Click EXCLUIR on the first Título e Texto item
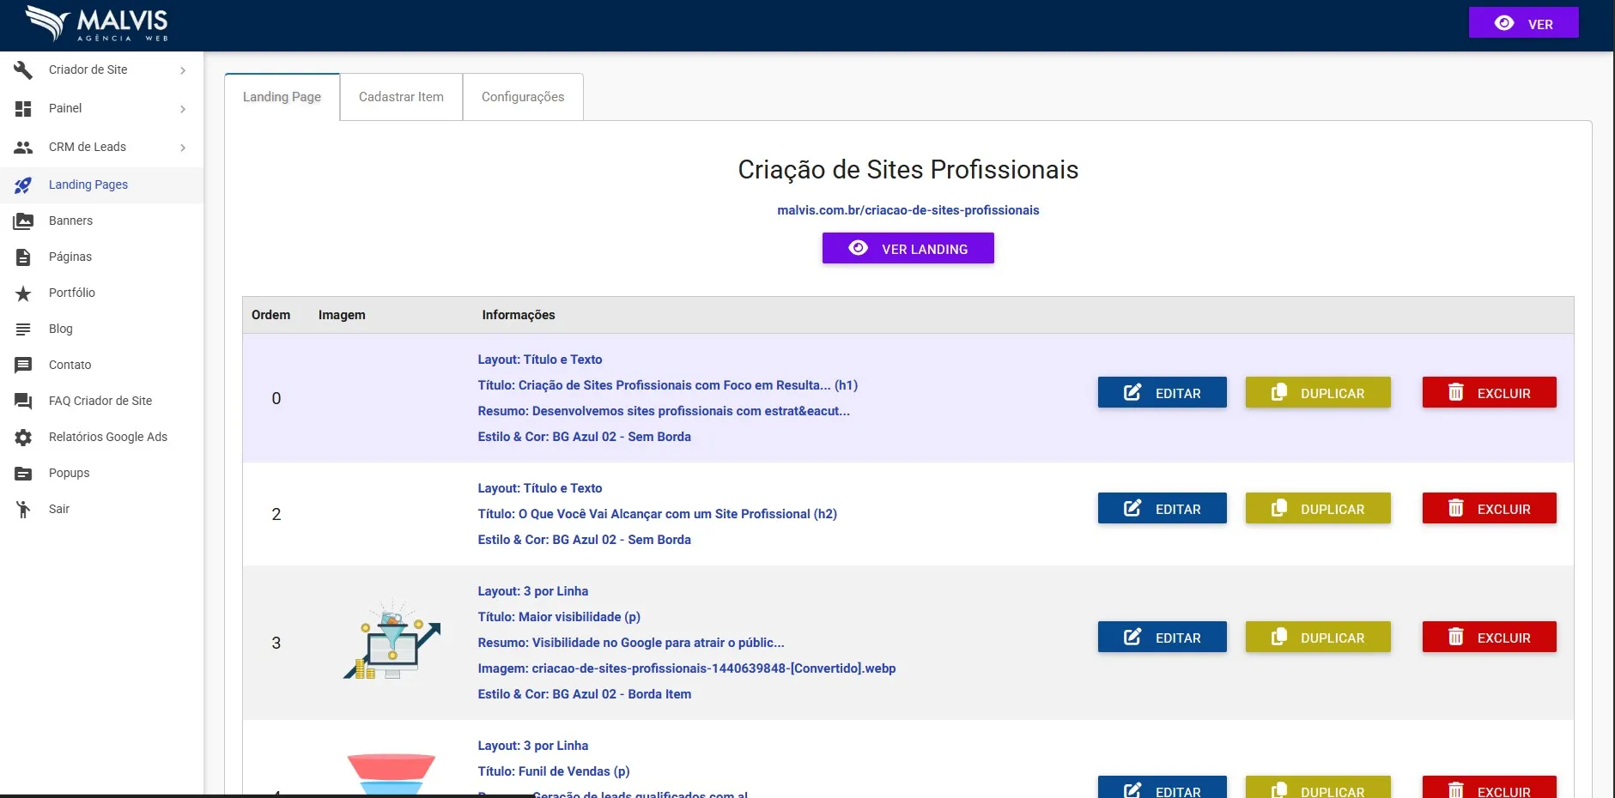This screenshot has width=1615, height=798. coord(1489,392)
